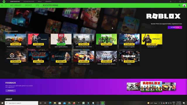This screenshot has height=105, width=187.
Task: Show hidden system tray icons
Action: 159,103
